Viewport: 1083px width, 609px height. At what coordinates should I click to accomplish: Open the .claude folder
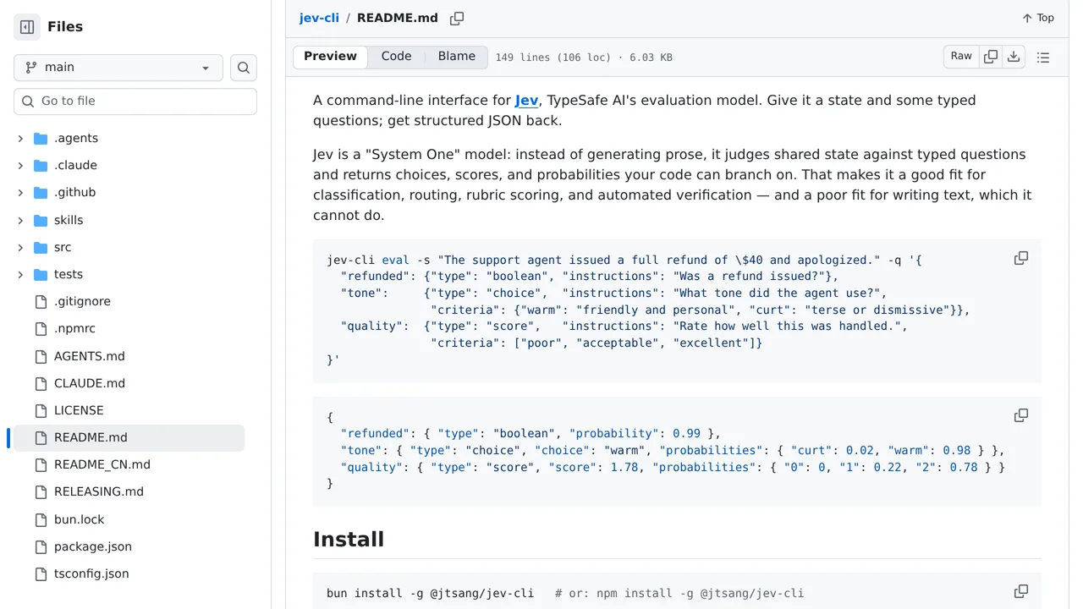pos(75,166)
